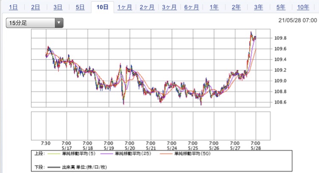Screen dimensions: 319x173
Task: Click the 単純移動平均(50) legend entry
Action: click(192, 153)
